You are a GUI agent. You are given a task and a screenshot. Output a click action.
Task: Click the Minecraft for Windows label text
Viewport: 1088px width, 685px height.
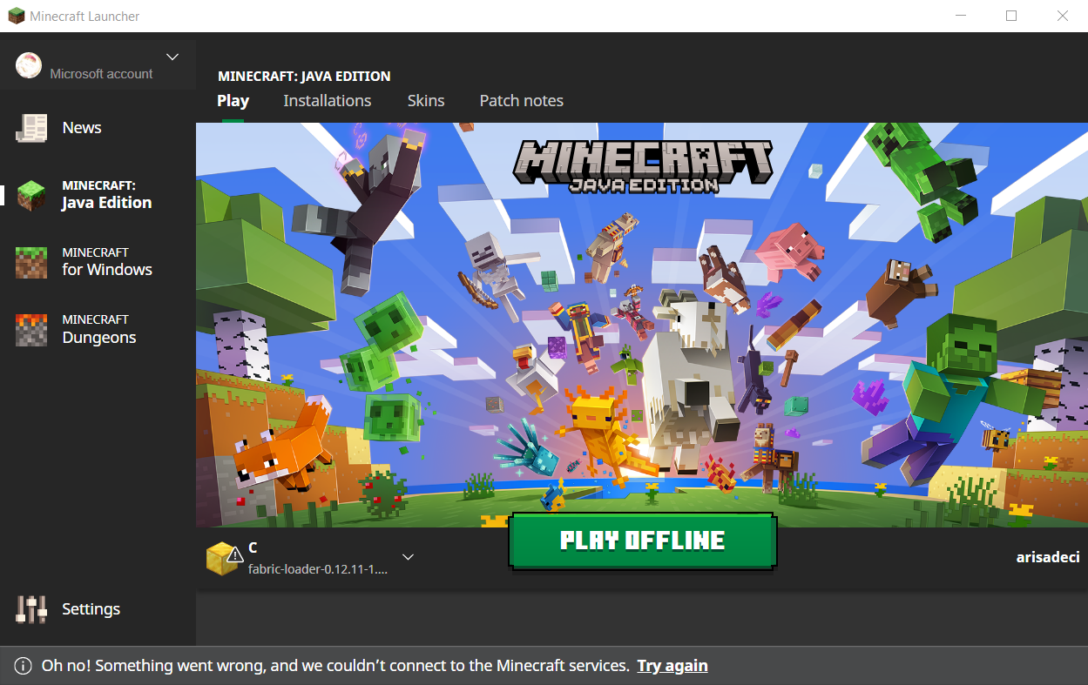click(x=107, y=261)
